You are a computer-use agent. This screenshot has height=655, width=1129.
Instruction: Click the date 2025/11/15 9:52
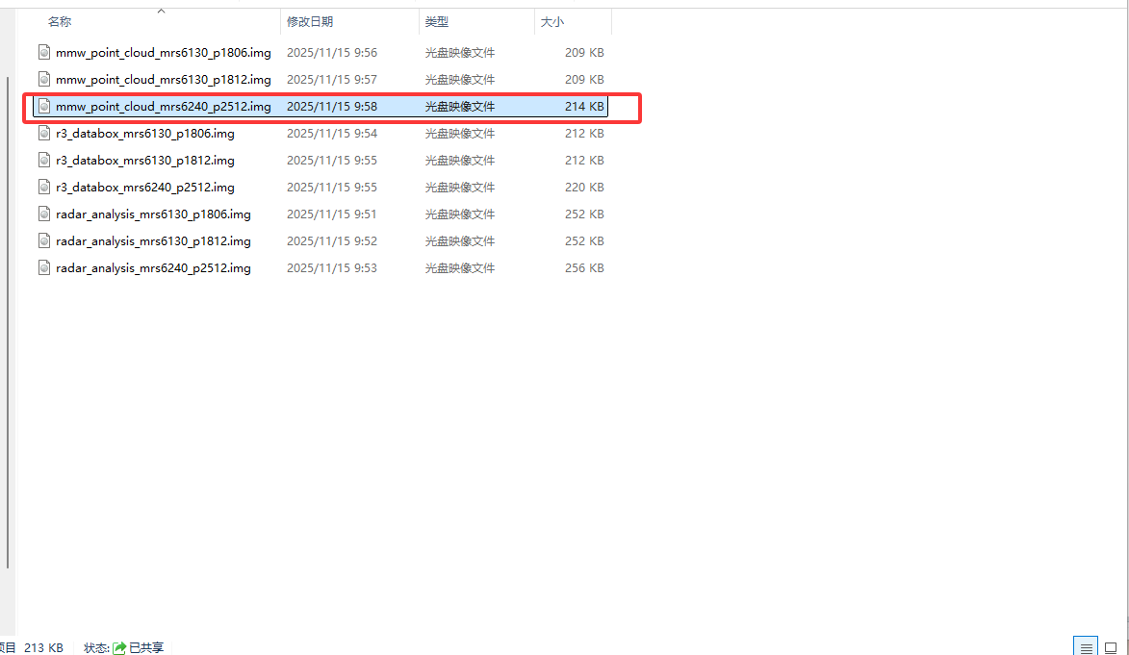pos(332,241)
